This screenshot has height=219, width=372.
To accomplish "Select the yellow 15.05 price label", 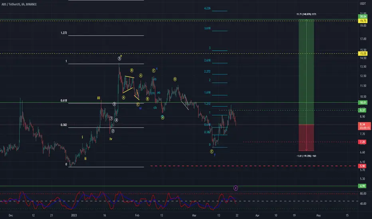I will pyautogui.click(x=363, y=54).
